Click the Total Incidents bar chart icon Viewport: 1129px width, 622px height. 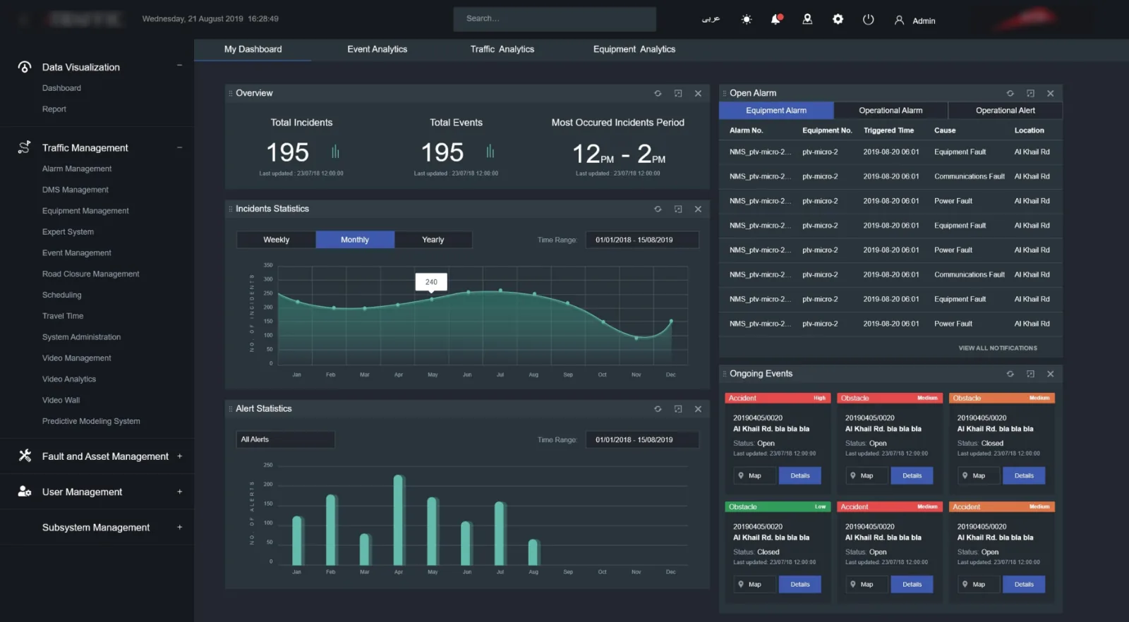pos(335,152)
